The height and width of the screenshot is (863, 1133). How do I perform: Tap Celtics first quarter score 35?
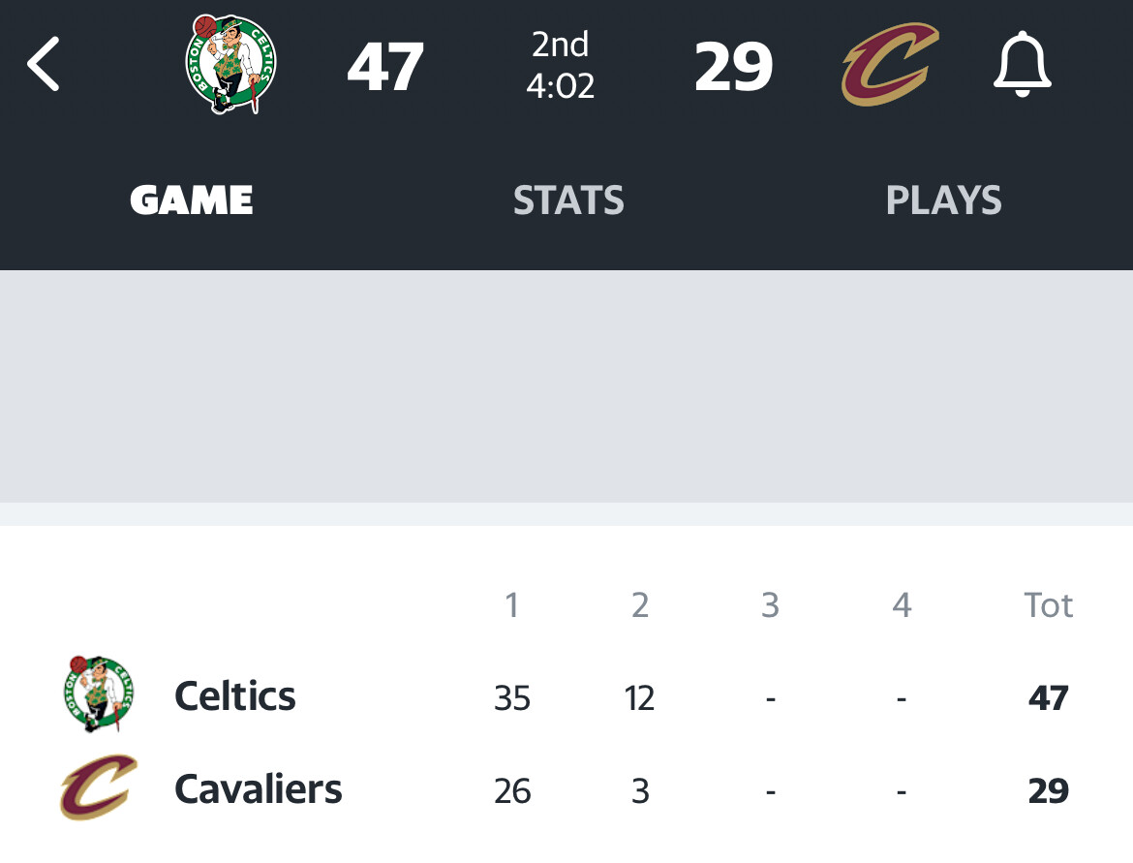click(511, 698)
